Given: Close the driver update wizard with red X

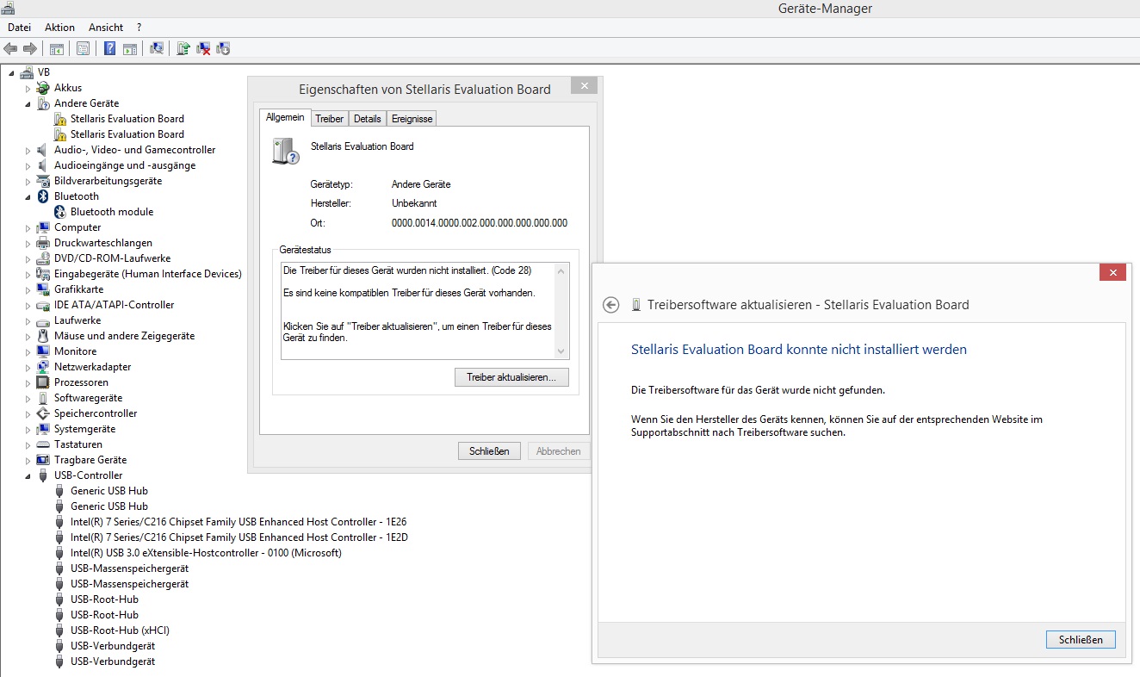Looking at the screenshot, I should pos(1113,272).
